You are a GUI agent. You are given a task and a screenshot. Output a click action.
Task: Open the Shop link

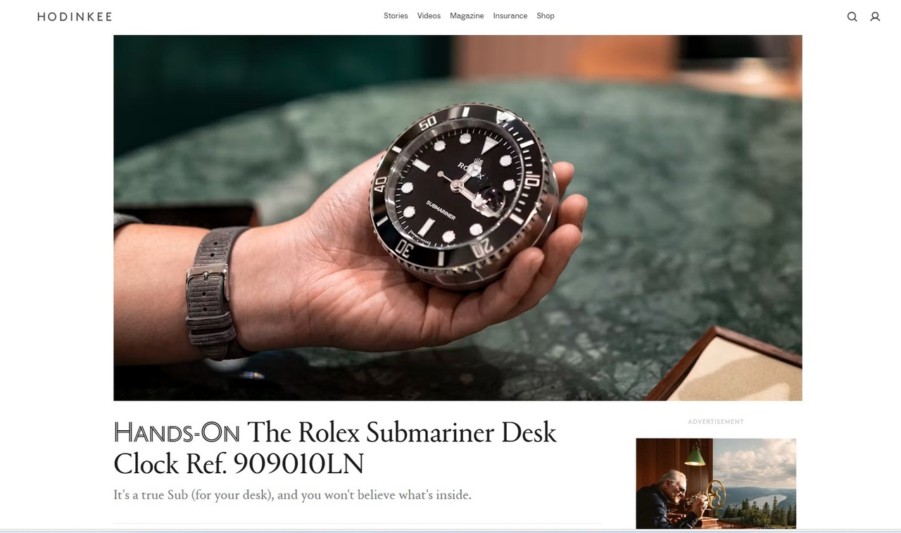546,15
